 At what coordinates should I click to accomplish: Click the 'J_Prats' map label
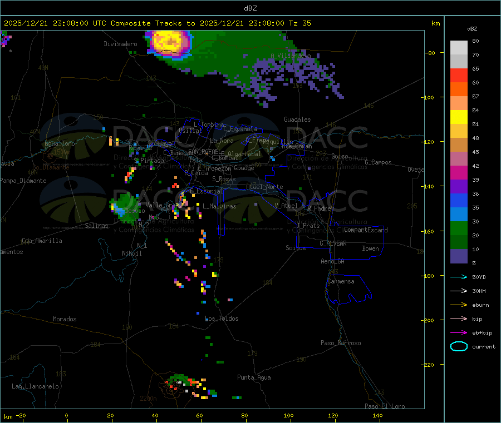pos(308,226)
